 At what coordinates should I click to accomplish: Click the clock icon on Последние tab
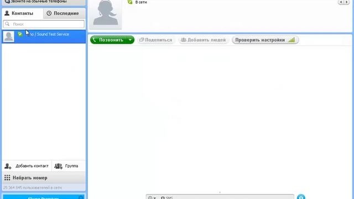coord(49,13)
